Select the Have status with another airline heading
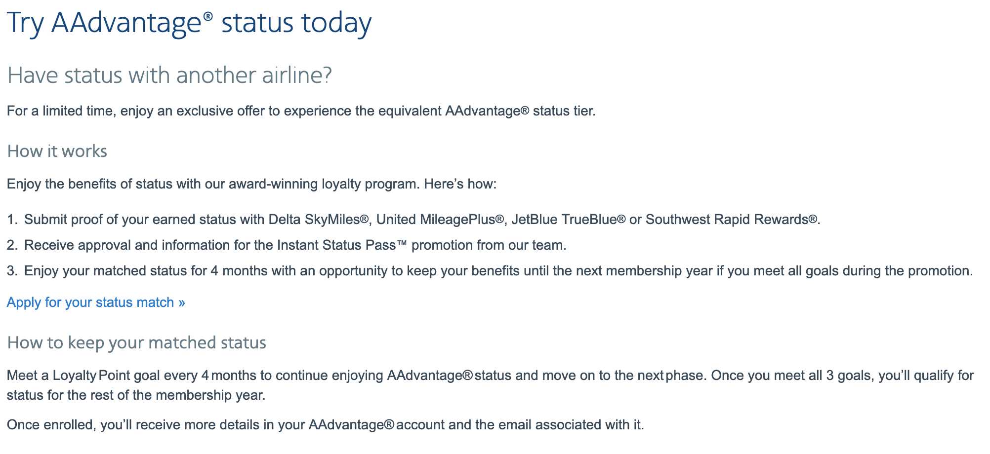The image size is (990, 454). click(169, 76)
